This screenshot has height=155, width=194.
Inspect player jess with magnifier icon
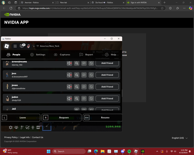[77, 75]
